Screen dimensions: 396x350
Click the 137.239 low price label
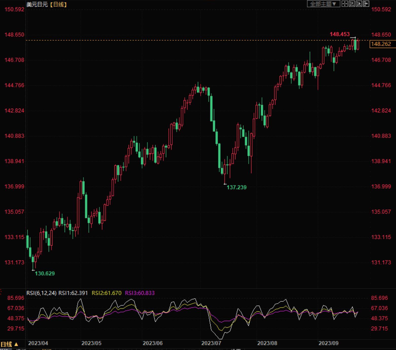point(236,187)
